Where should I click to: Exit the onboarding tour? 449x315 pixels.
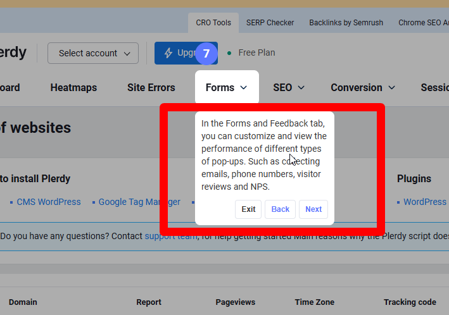[x=248, y=209]
